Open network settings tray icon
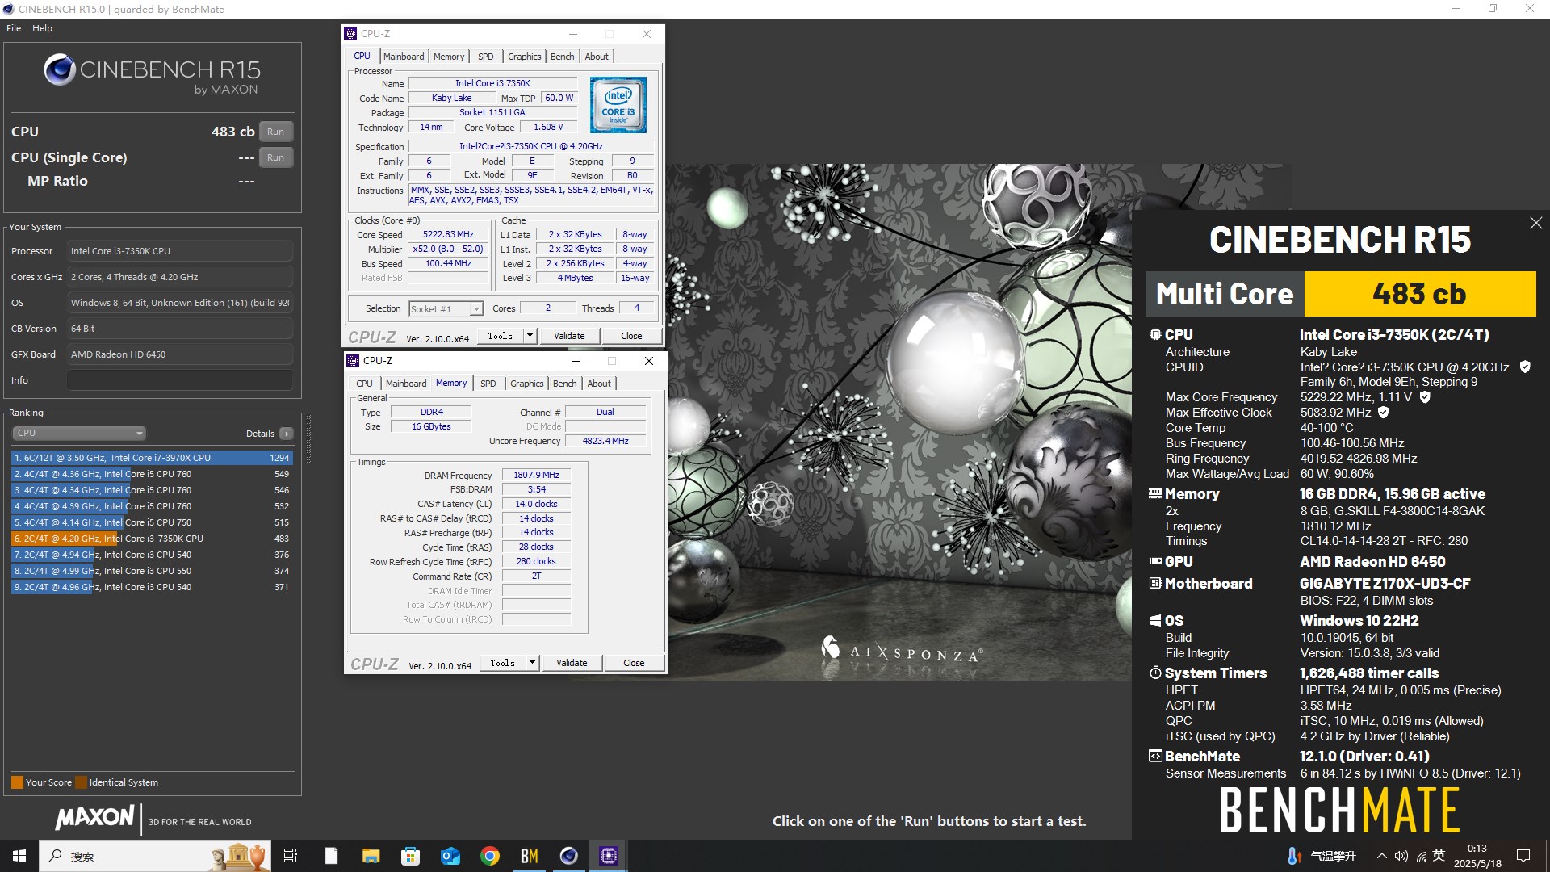The image size is (1550, 872). (x=1421, y=856)
